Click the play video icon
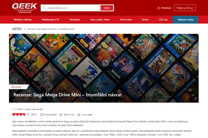This screenshot has height=138, width=208. (x=79, y=115)
